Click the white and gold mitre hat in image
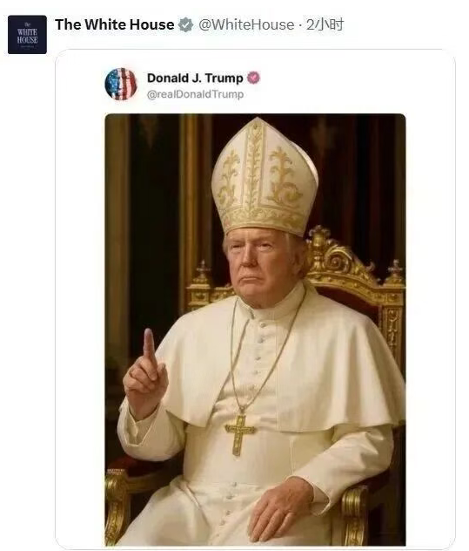This screenshot has width=469, height=551. (x=265, y=178)
